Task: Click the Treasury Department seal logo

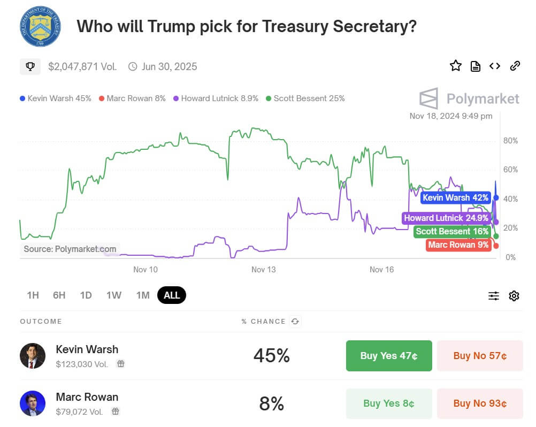Action: click(x=40, y=26)
